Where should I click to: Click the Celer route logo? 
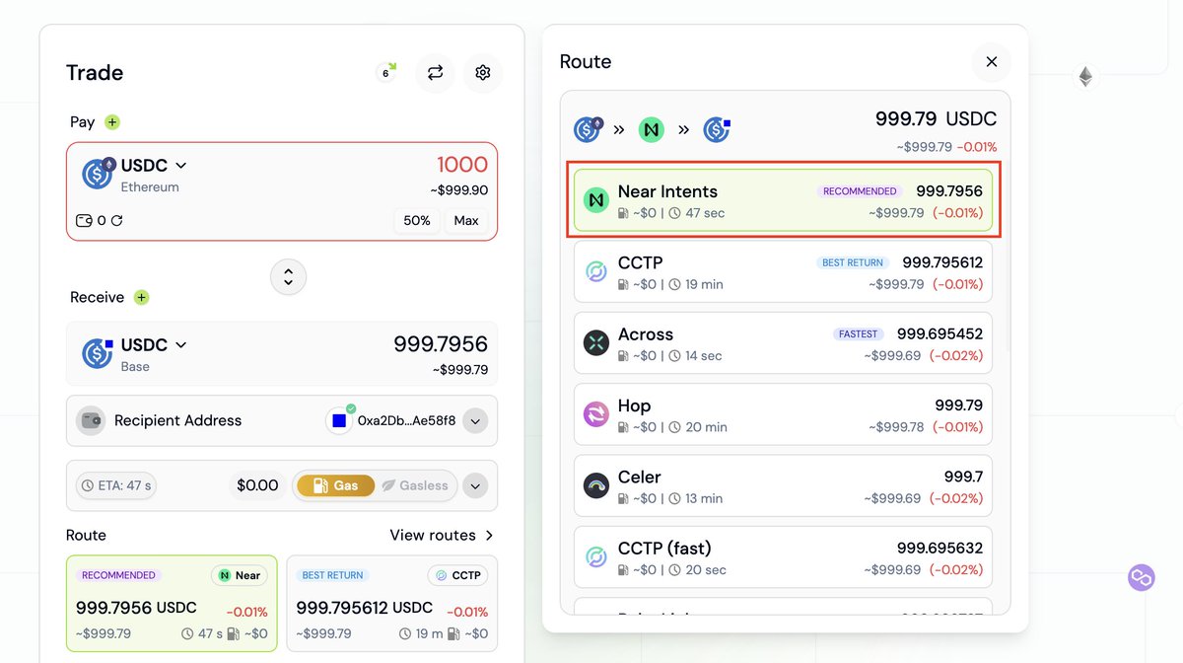(x=595, y=485)
